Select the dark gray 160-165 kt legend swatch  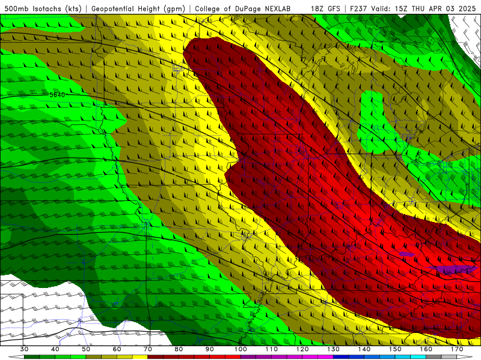pos(434,357)
